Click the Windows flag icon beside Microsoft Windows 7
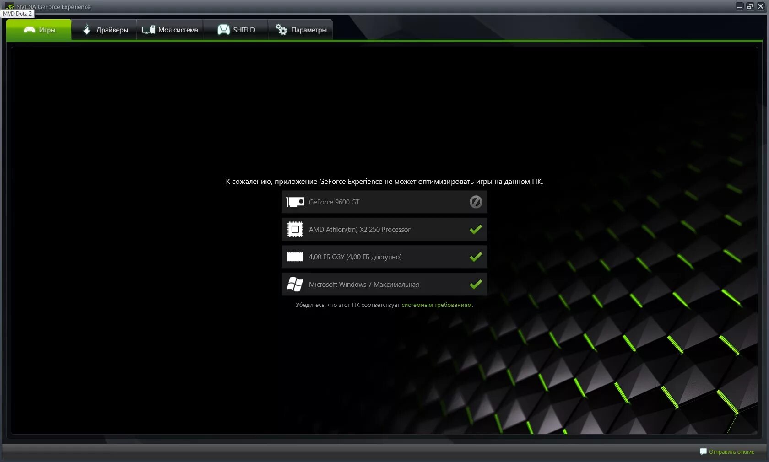 (295, 284)
